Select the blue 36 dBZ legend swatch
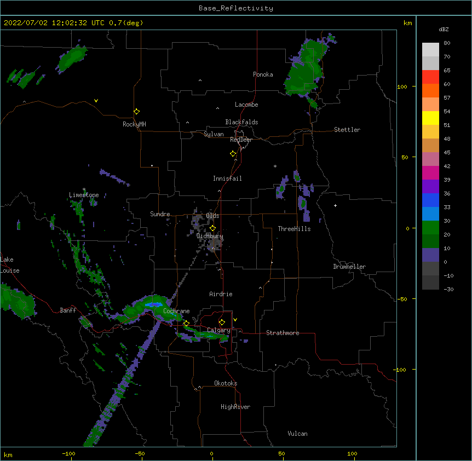 430,200
